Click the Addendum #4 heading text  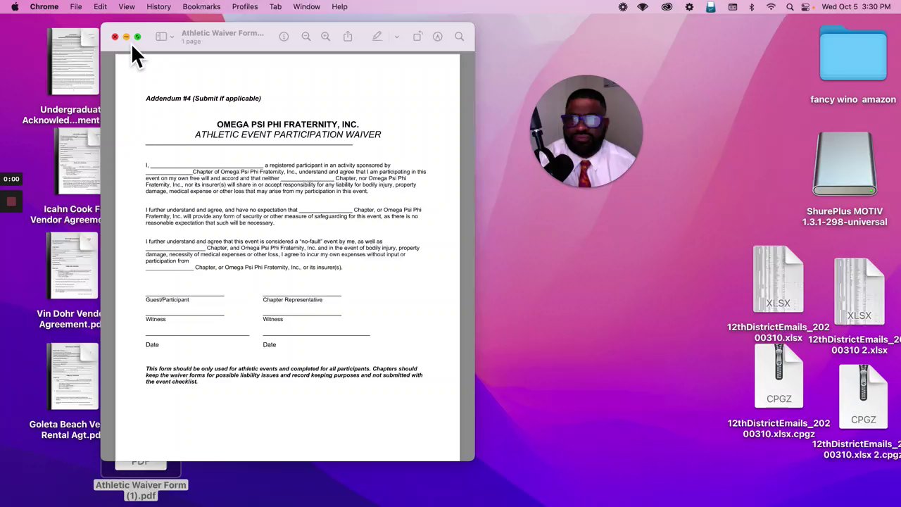(203, 99)
